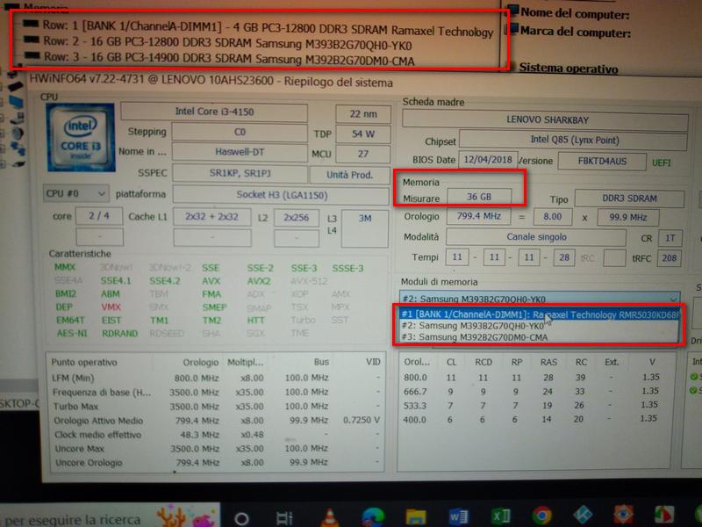Select tree entry Row: 2 - 16 GB PC3-12800
This screenshot has height=527, width=702.
point(228,43)
